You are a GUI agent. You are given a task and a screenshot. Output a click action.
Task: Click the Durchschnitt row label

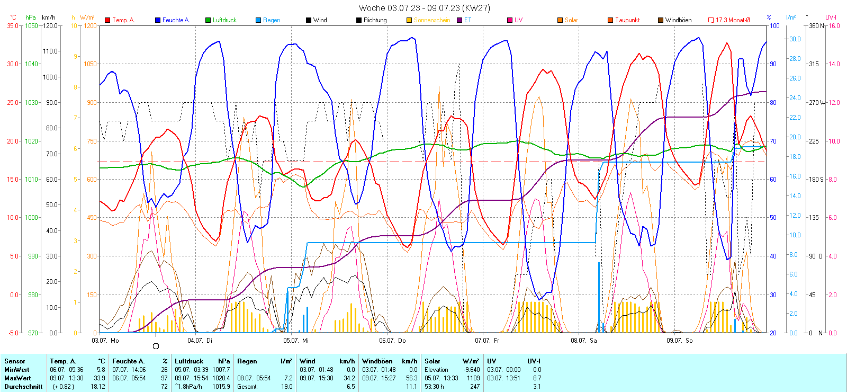(23, 387)
